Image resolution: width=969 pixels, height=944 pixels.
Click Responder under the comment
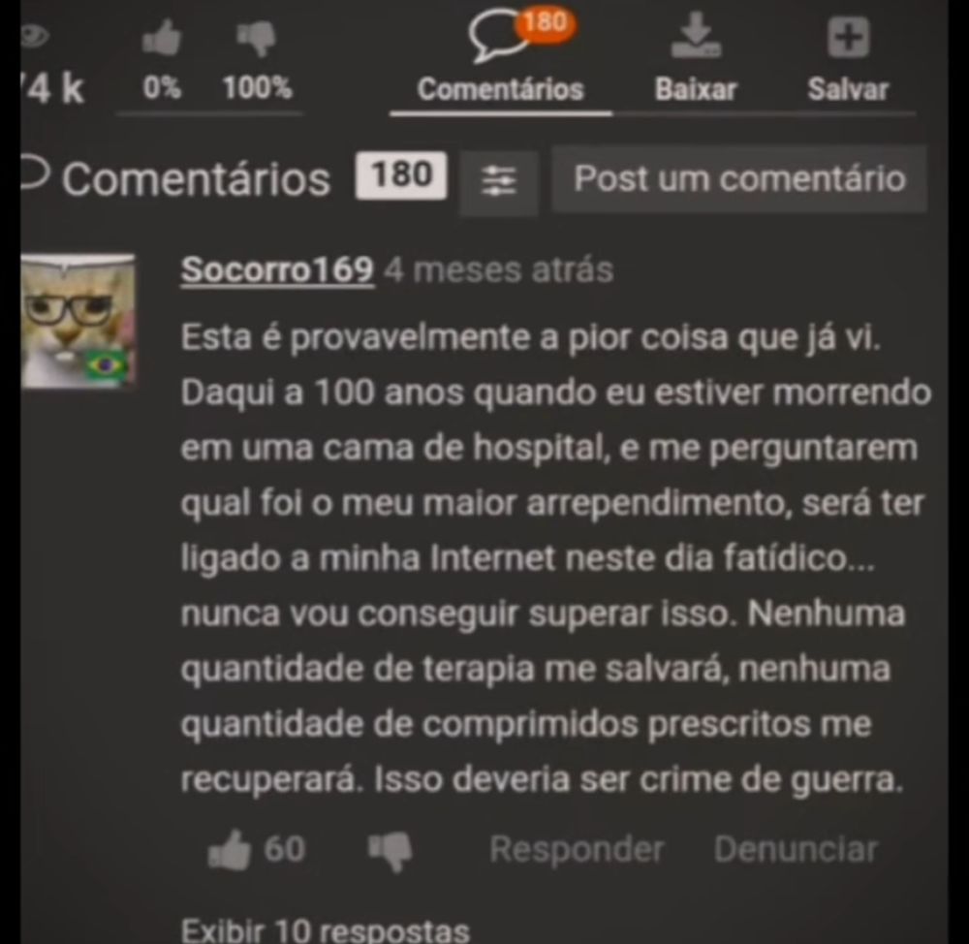click(577, 849)
